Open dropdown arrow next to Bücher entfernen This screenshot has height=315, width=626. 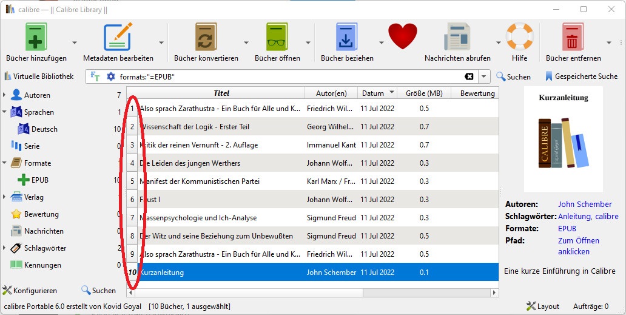click(609, 42)
